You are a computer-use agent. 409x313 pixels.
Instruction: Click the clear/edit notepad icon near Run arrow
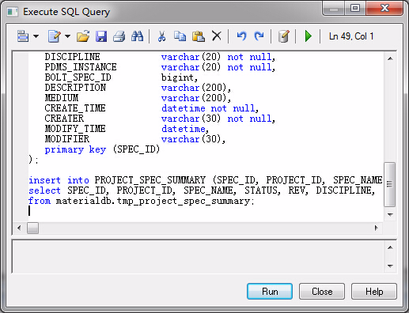(284, 36)
